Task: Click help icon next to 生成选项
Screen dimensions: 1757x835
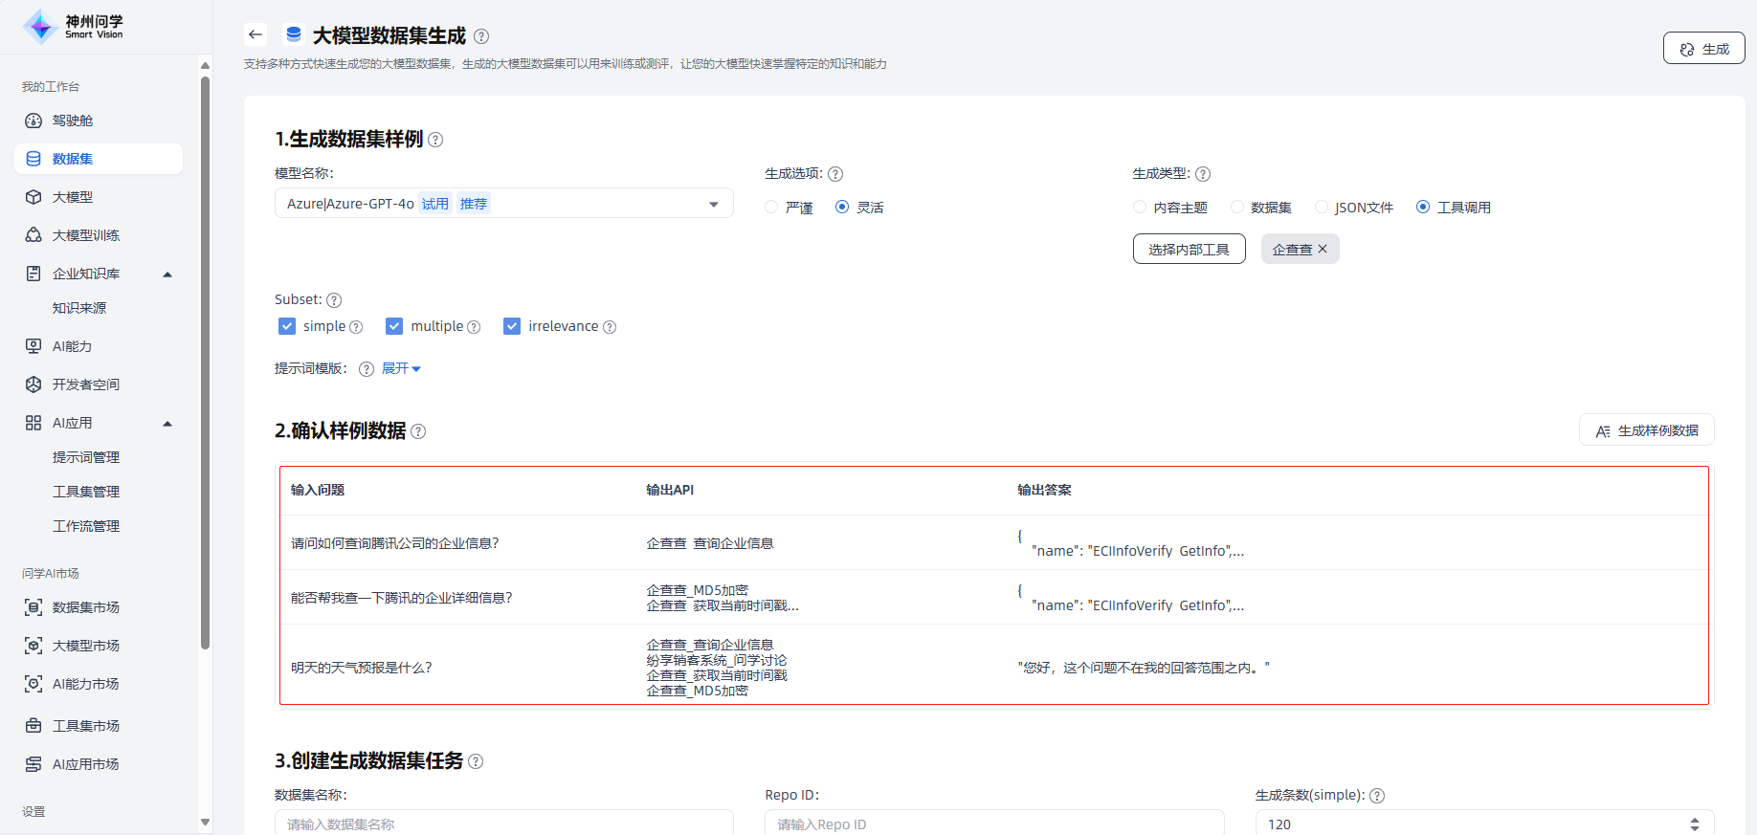Action: 835,174
